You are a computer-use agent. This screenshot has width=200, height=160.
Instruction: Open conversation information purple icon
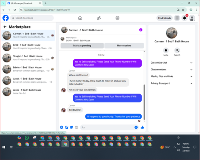coord(141,30)
